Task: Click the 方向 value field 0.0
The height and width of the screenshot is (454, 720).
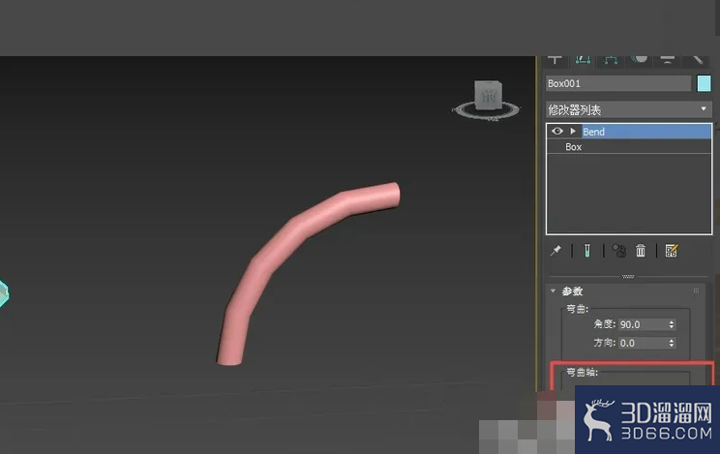Action: pyautogui.click(x=643, y=343)
